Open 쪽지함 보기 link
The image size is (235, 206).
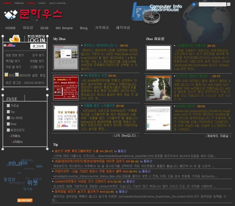(x=13, y=61)
